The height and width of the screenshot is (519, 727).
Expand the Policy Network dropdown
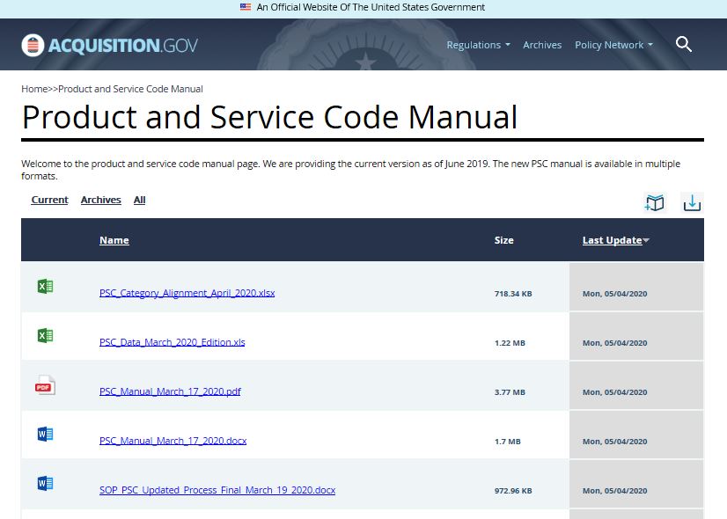click(x=613, y=45)
